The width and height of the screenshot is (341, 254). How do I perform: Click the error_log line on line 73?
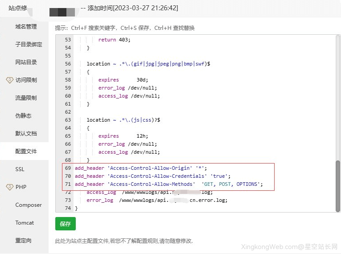point(157,200)
